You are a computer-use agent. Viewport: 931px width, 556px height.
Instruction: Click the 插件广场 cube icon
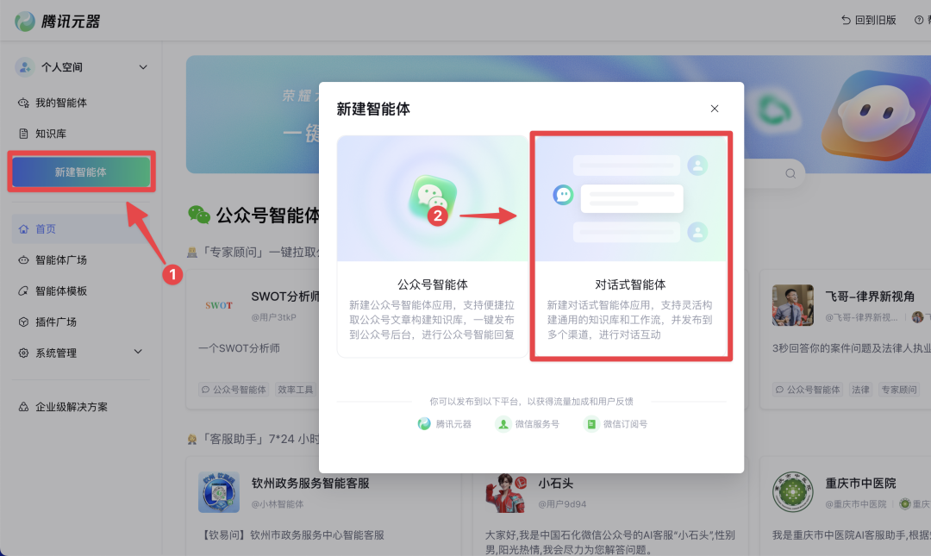click(23, 322)
